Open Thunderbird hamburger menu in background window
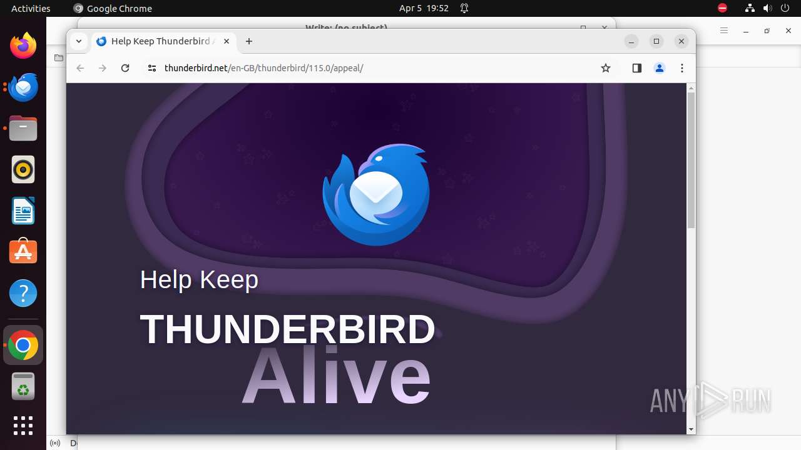801x450 pixels. (x=724, y=31)
